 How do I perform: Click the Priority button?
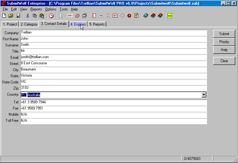point(224,42)
